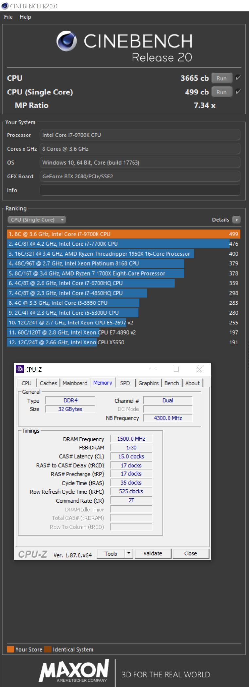Viewport: 249px width, 687px height.
Task: Select ranking row 1 Intel Core i7-9700K
Action: click(x=124, y=234)
